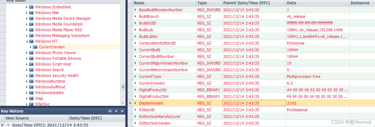Expand the CurrentVersion tree node
The image size is (375, 127).
(x=31, y=47)
